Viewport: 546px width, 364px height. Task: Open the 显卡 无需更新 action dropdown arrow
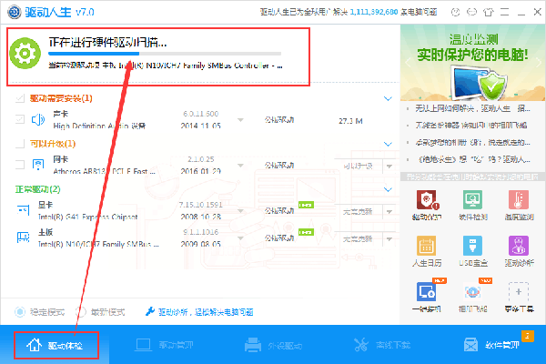coord(389,211)
